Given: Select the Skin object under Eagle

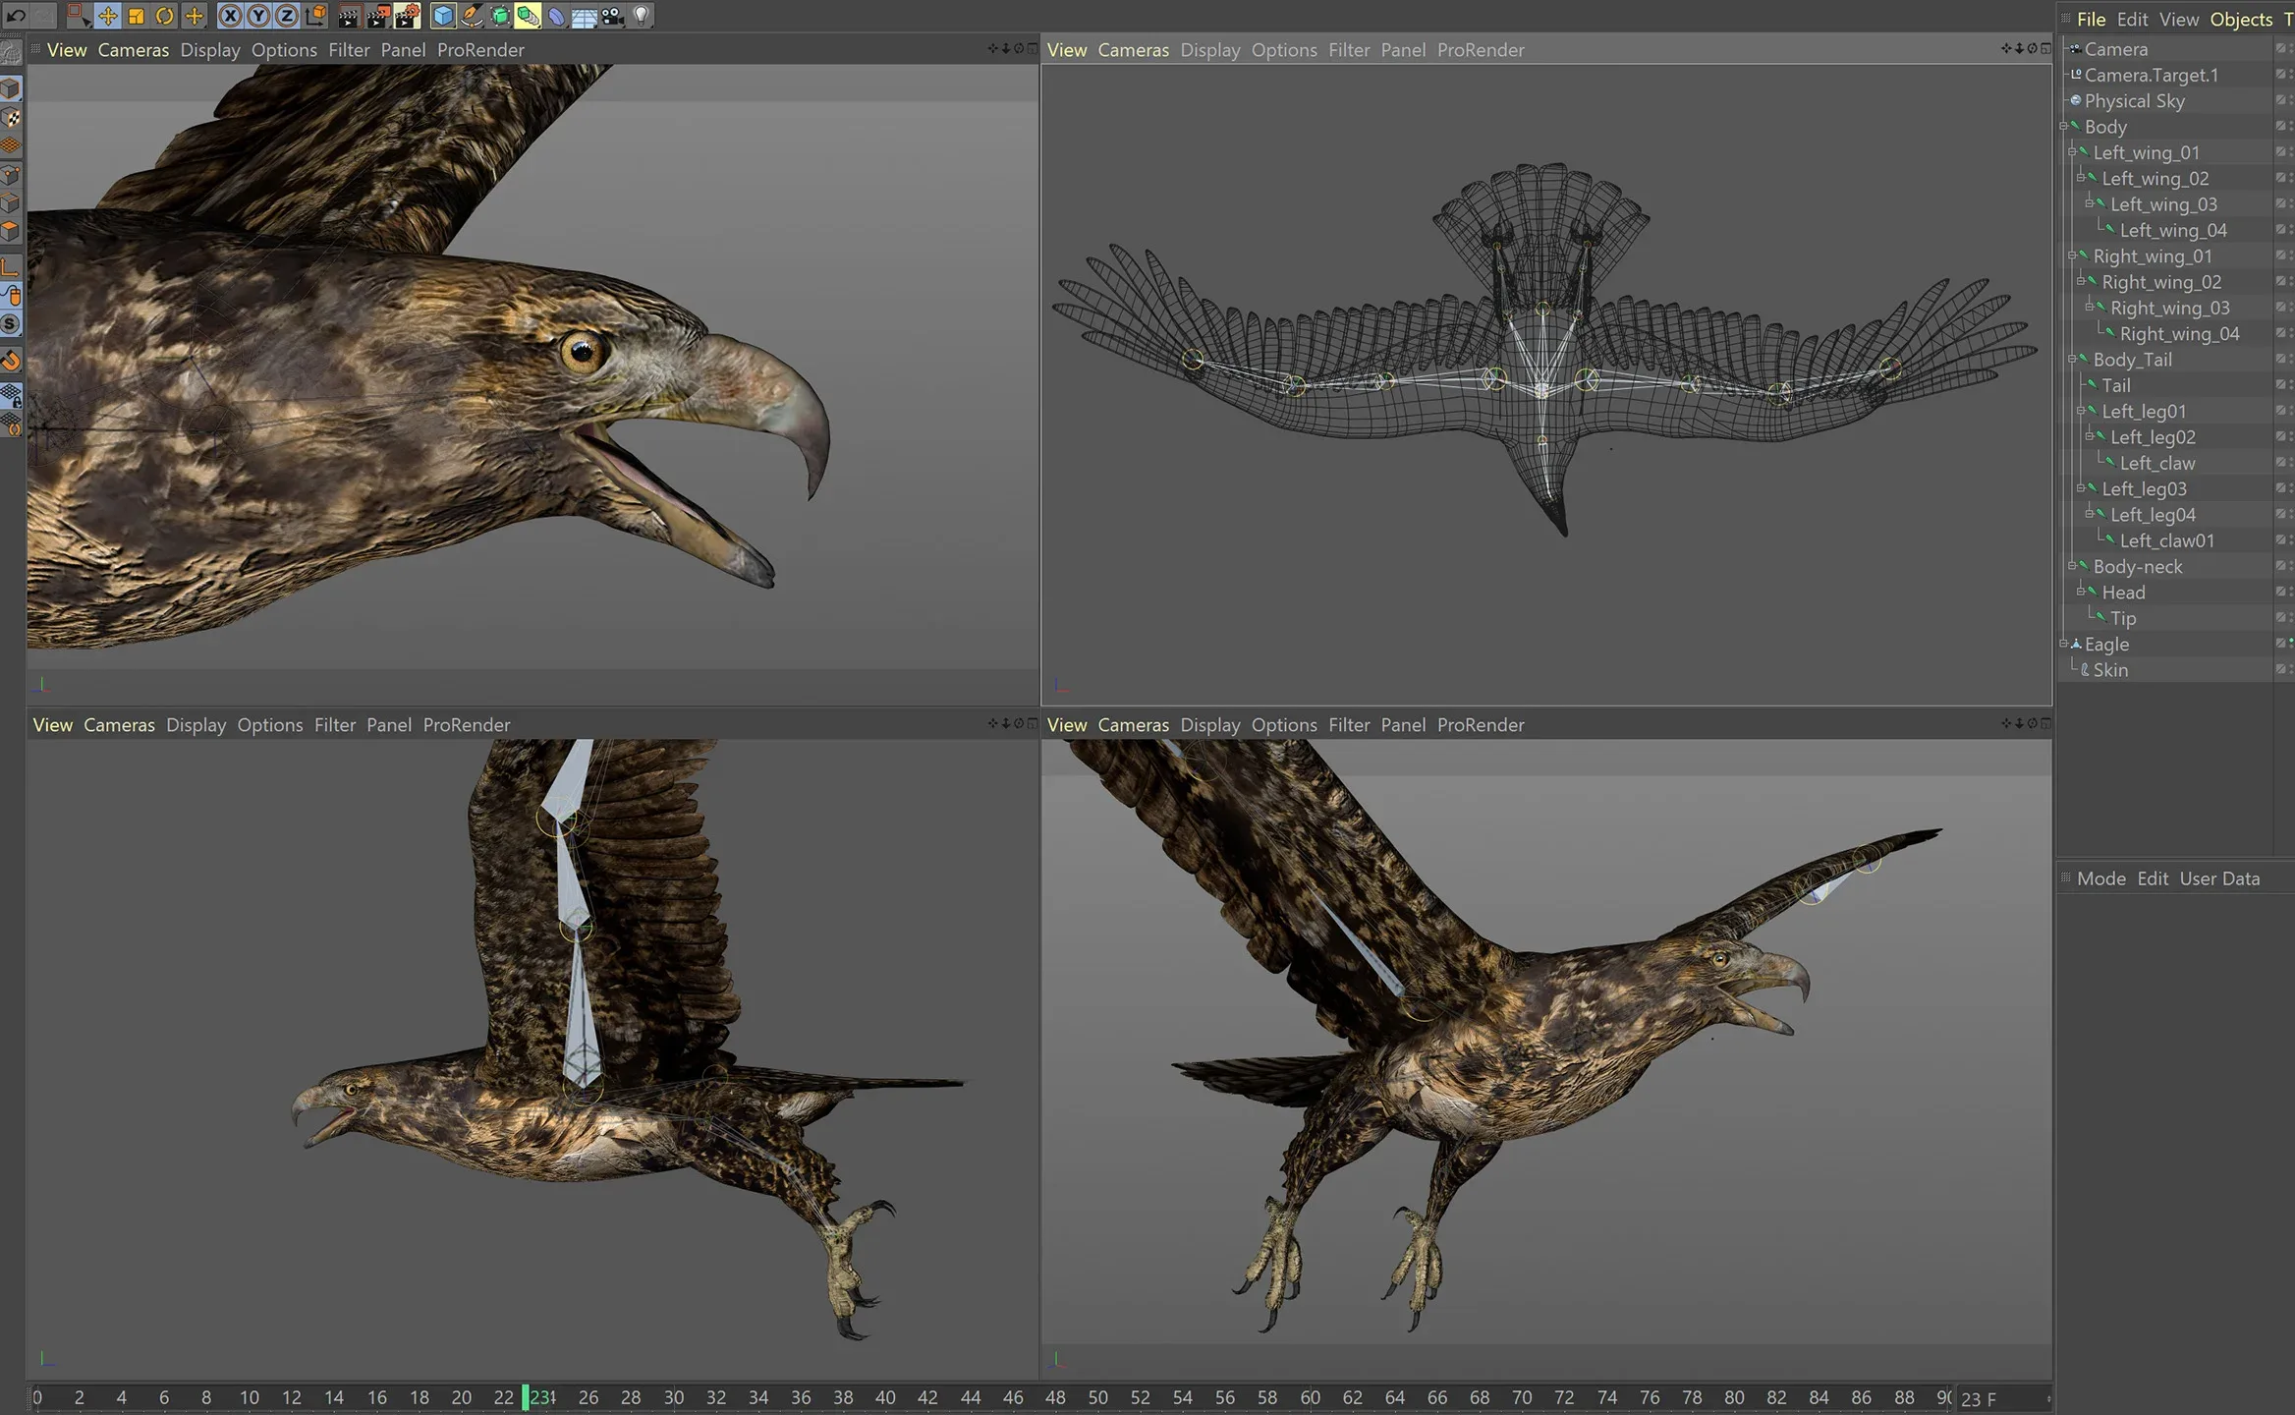Looking at the screenshot, I should tap(2112, 669).
